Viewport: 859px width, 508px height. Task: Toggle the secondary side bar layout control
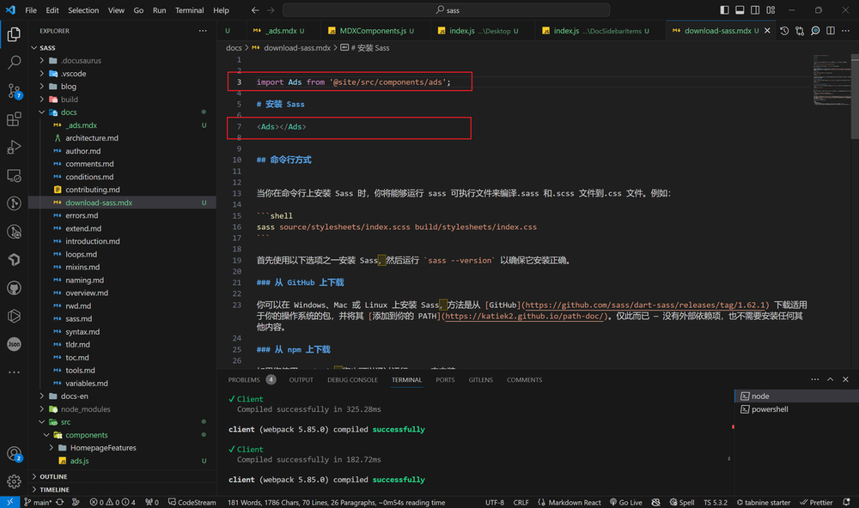click(757, 9)
